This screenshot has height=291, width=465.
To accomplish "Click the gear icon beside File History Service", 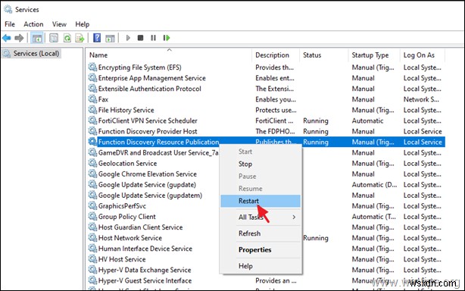I will click(x=92, y=110).
